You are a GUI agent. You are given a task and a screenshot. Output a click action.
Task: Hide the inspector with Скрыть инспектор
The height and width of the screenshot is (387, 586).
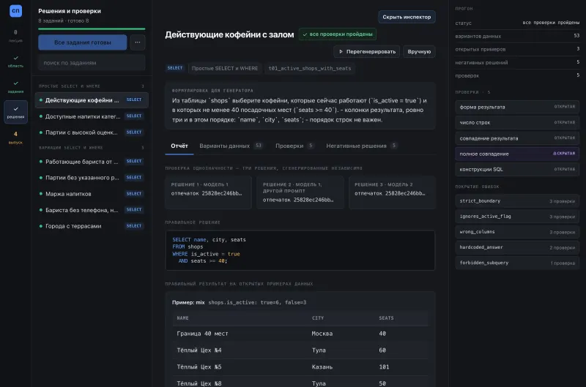(x=407, y=17)
